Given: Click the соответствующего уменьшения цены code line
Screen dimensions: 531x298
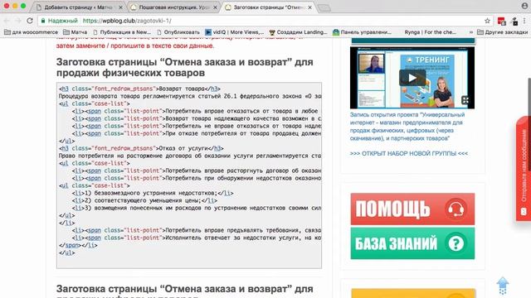Looking at the screenshot, I should 144,200.
